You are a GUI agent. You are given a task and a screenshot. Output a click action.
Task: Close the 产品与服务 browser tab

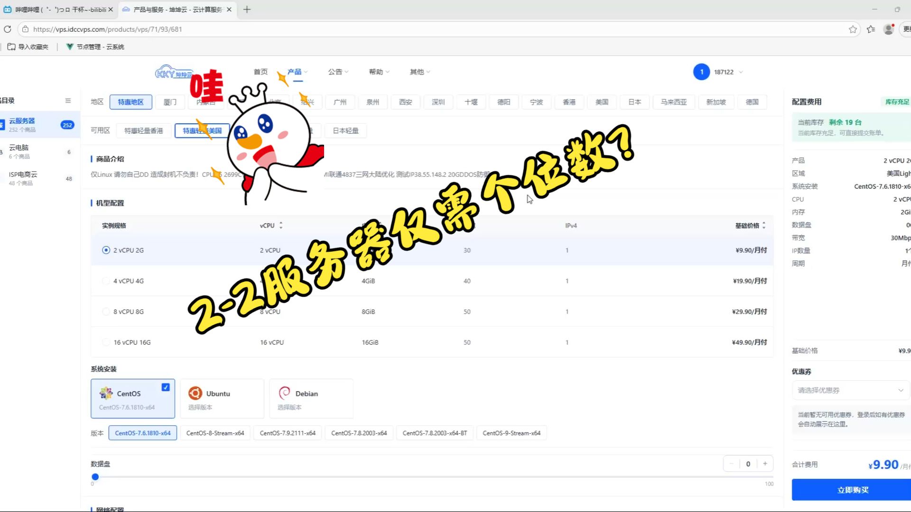point(229,9)
